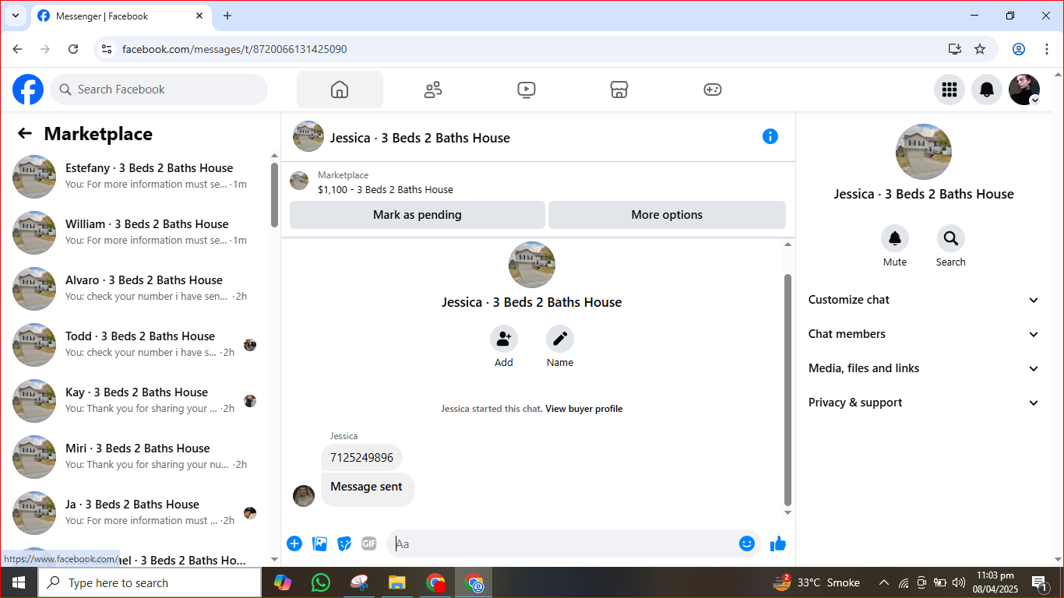Image resolution: width=1064 pixels, height=598 pixels.
Task: Choose a sticker icon
Action: point(344,543)
